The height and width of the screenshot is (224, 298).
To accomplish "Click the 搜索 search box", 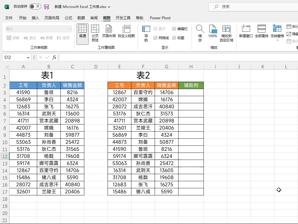I will pyautogui.click(x=253, y=7).
